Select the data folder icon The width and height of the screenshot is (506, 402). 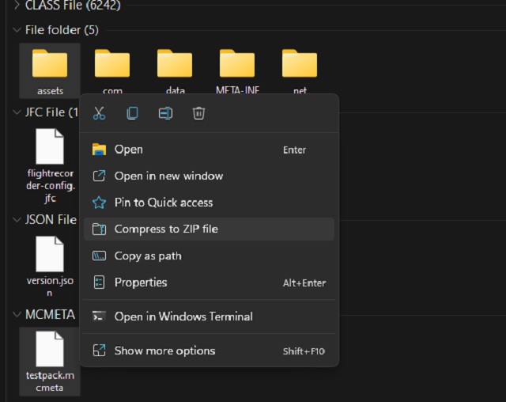[175, 63]
